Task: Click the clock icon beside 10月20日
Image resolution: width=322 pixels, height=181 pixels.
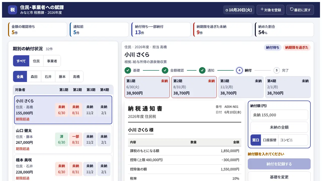Action: (227, 10)
